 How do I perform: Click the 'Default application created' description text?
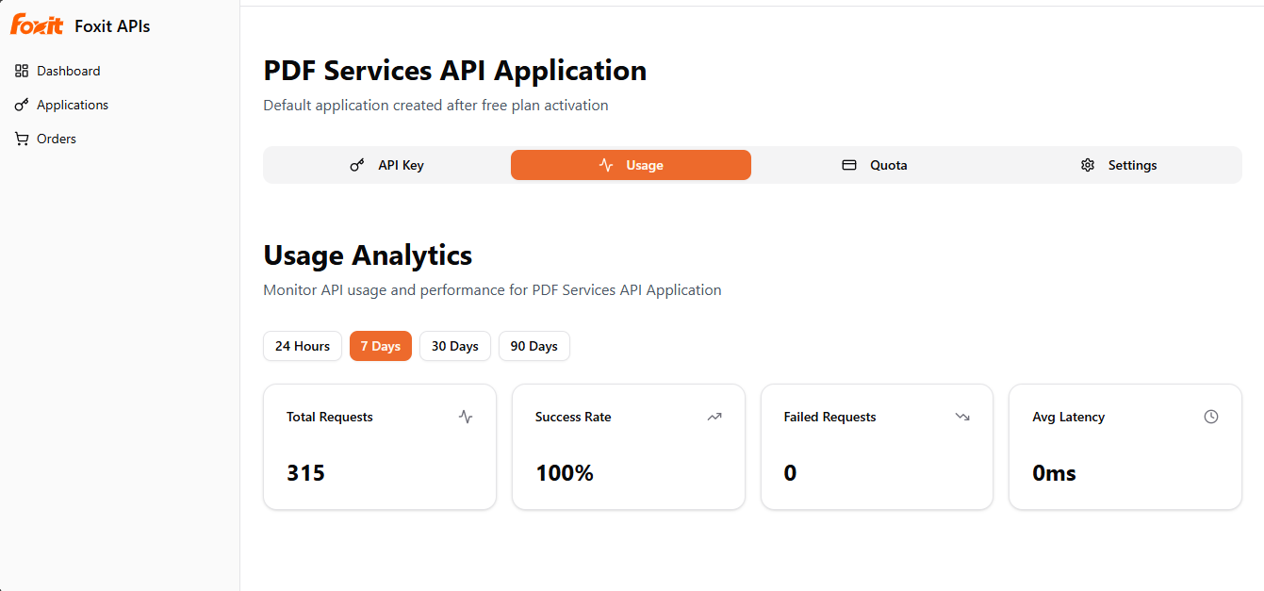(435, 106)
